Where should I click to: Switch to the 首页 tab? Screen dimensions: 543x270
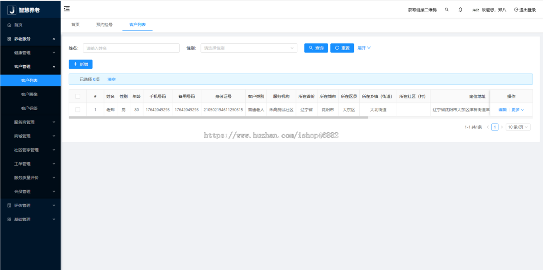(x=75, y=25)
